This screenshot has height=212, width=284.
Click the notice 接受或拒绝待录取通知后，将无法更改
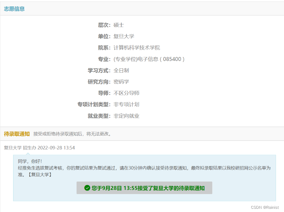click(x=72, y=134)
